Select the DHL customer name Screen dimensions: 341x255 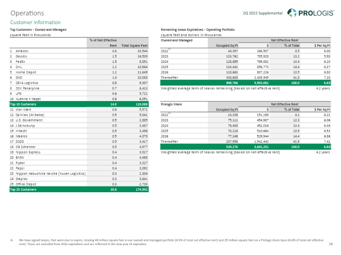[x=18, y=67]
